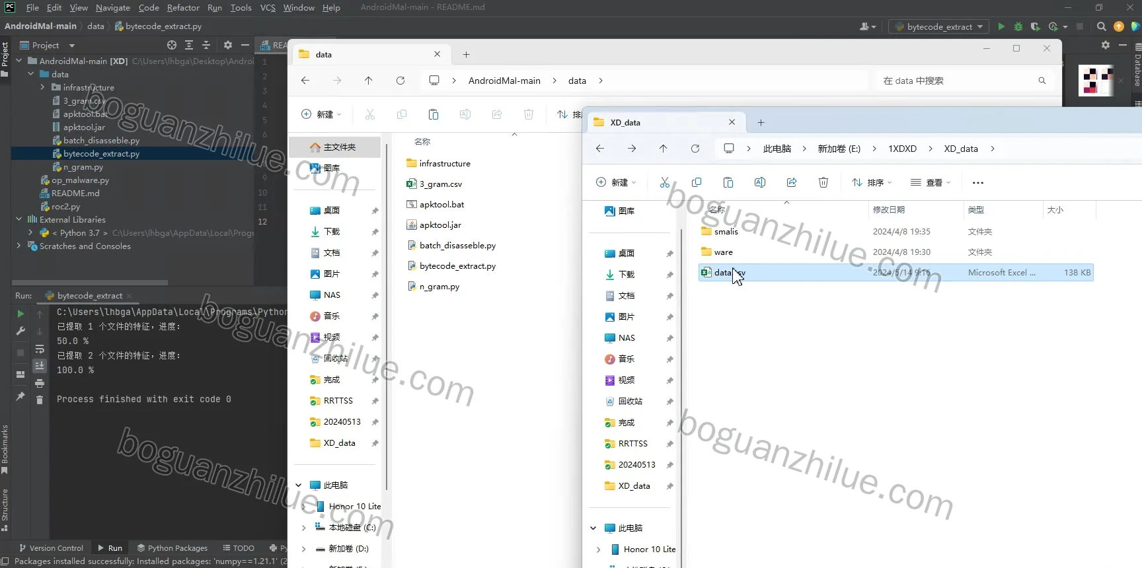This screenshot has width=1142, height=568.
Task: Click AndroidMal-main in Explorer's address bar
Action: 504,81
